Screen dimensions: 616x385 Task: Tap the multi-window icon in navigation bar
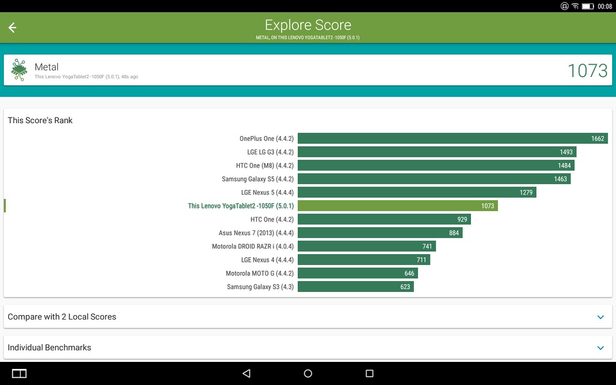click(x=19, y=373)
